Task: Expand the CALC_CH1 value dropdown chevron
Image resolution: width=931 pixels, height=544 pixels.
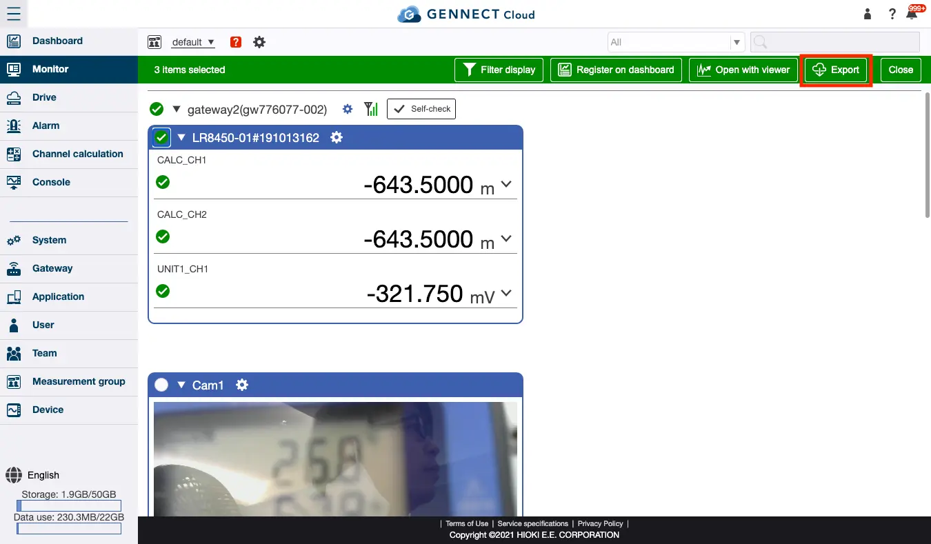Action: click(x=506, y=184)
